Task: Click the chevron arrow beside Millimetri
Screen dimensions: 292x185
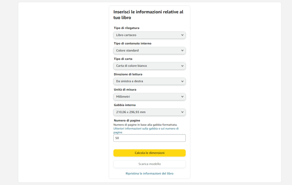Action: click(x=182, y=97)
